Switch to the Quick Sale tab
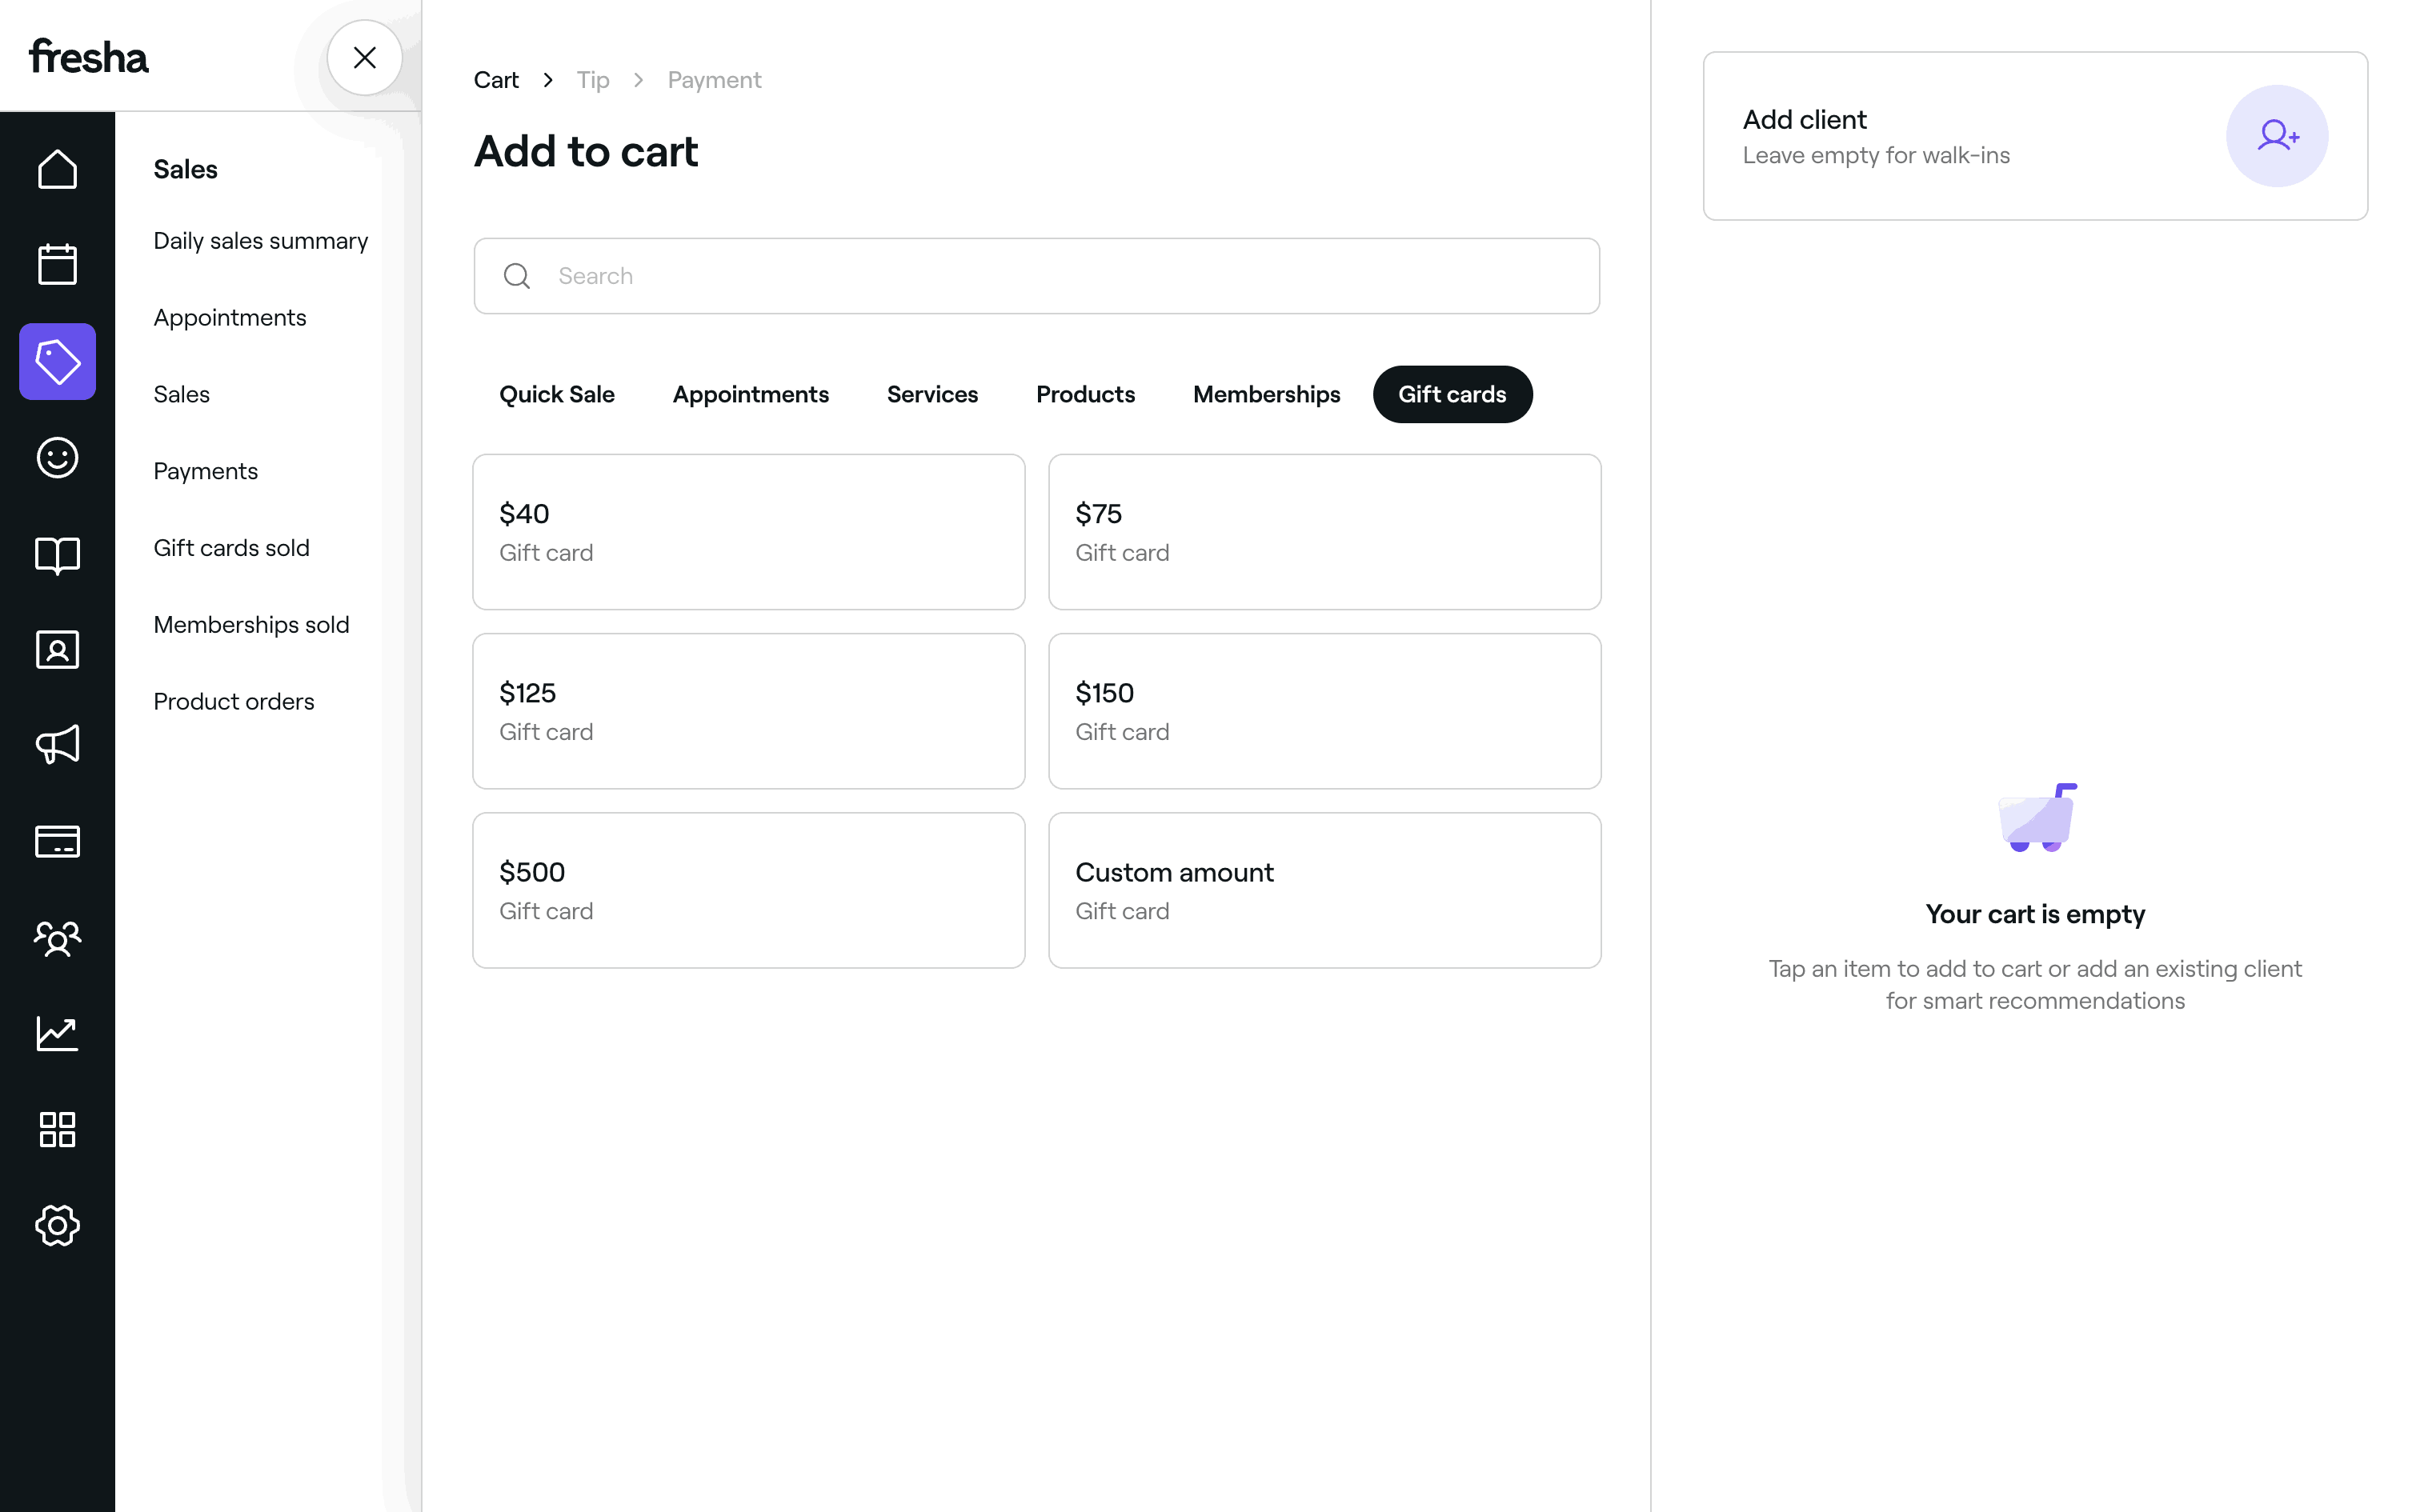 click(556, 394)
